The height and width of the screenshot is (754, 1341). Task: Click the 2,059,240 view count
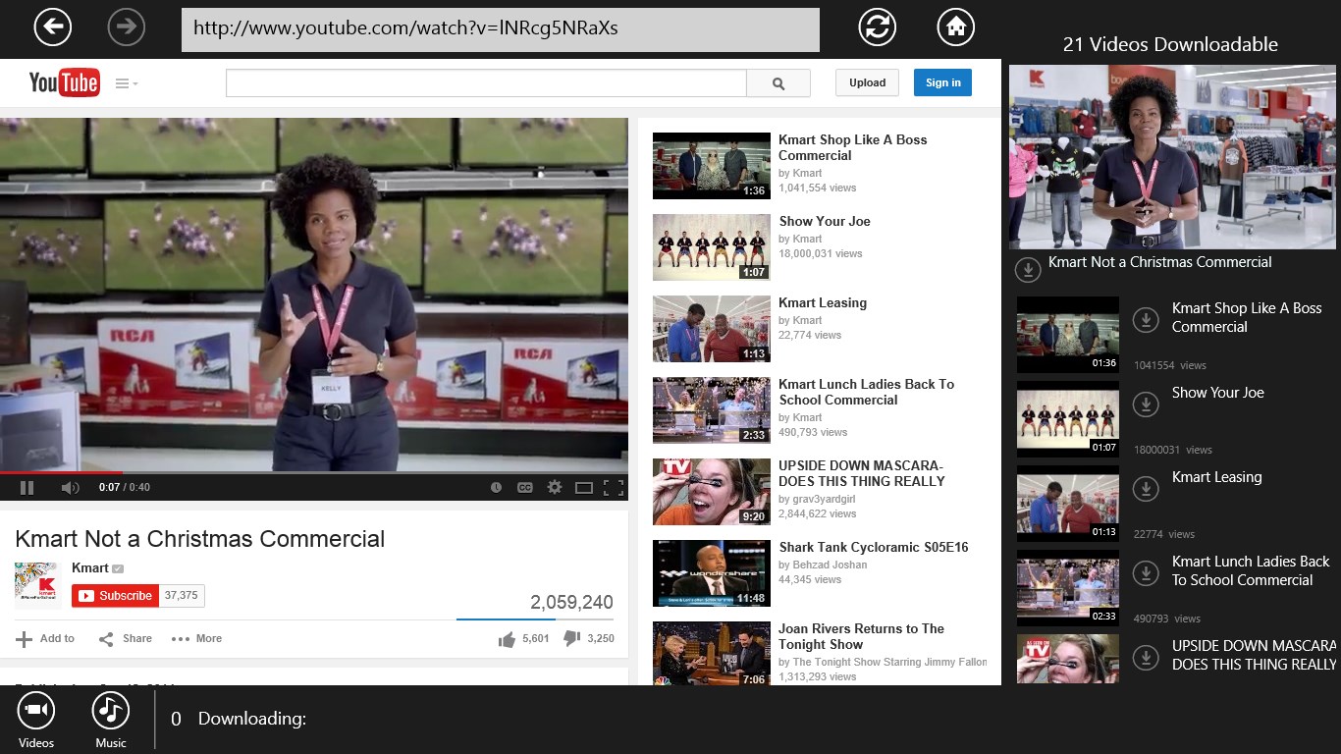pyautogui.click(x=571, y=603)
